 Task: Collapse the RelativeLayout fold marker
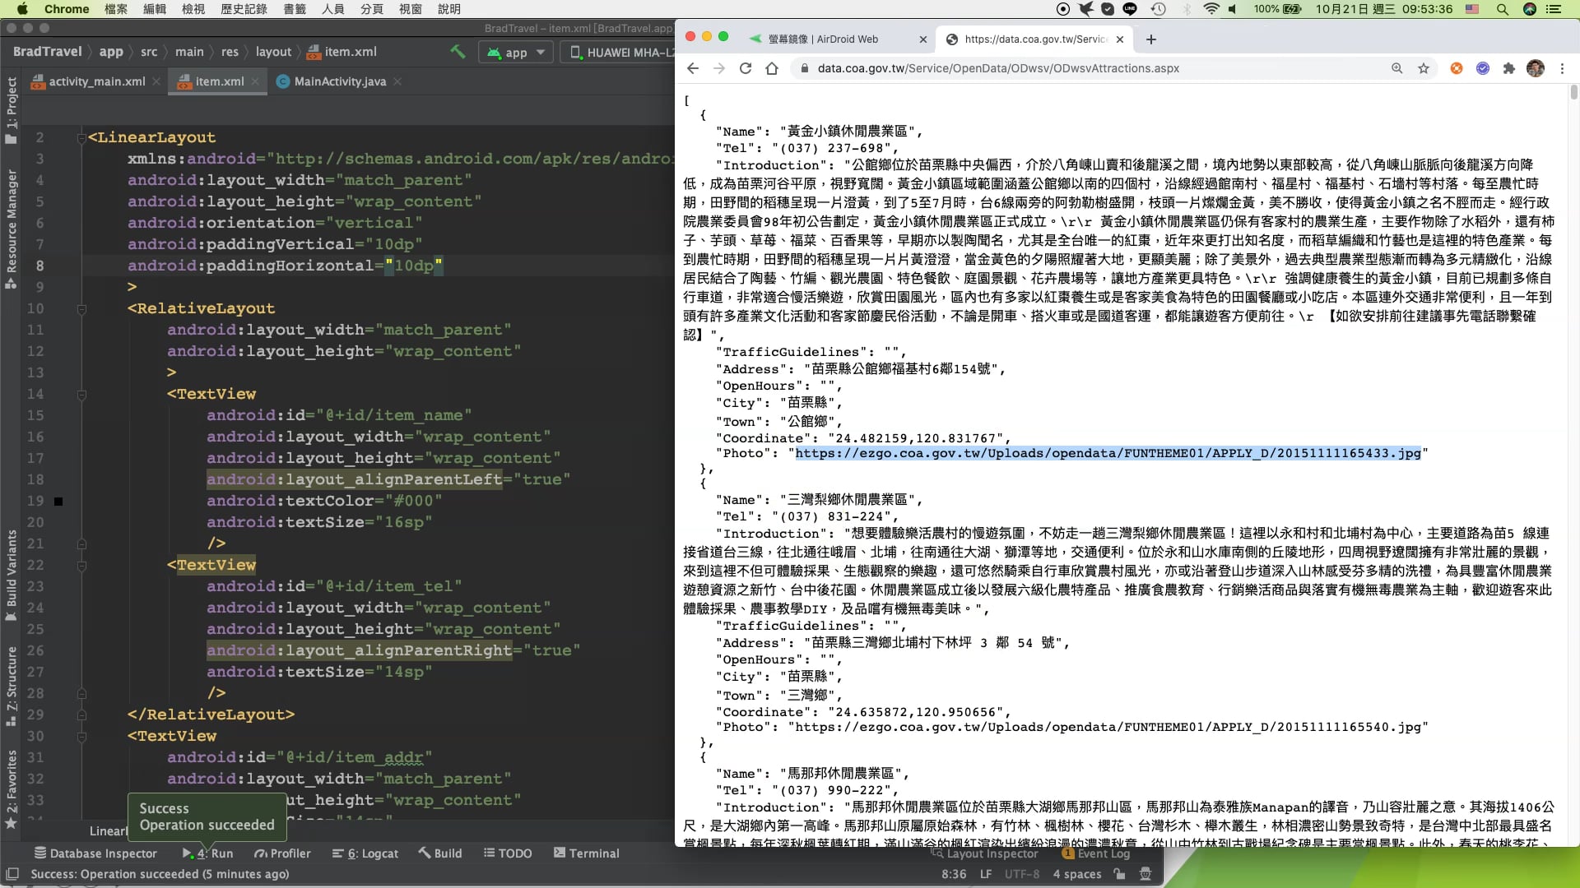81,309
